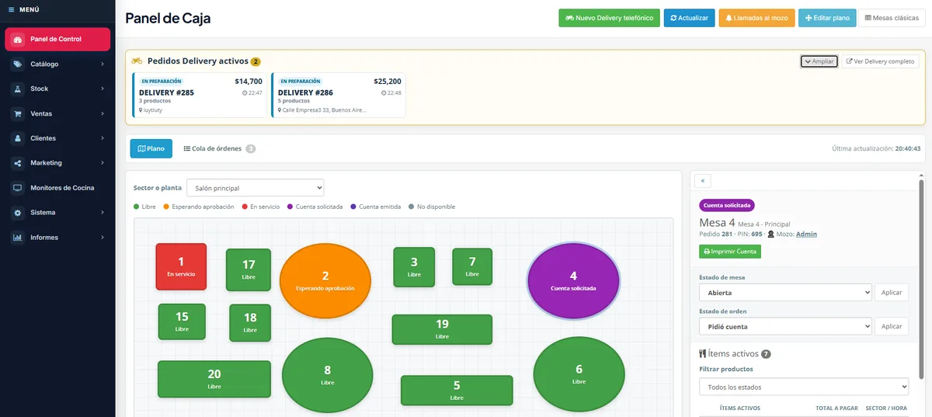
Task: Open the Estado de orden dropdown
Action: (x=785, y=327)
